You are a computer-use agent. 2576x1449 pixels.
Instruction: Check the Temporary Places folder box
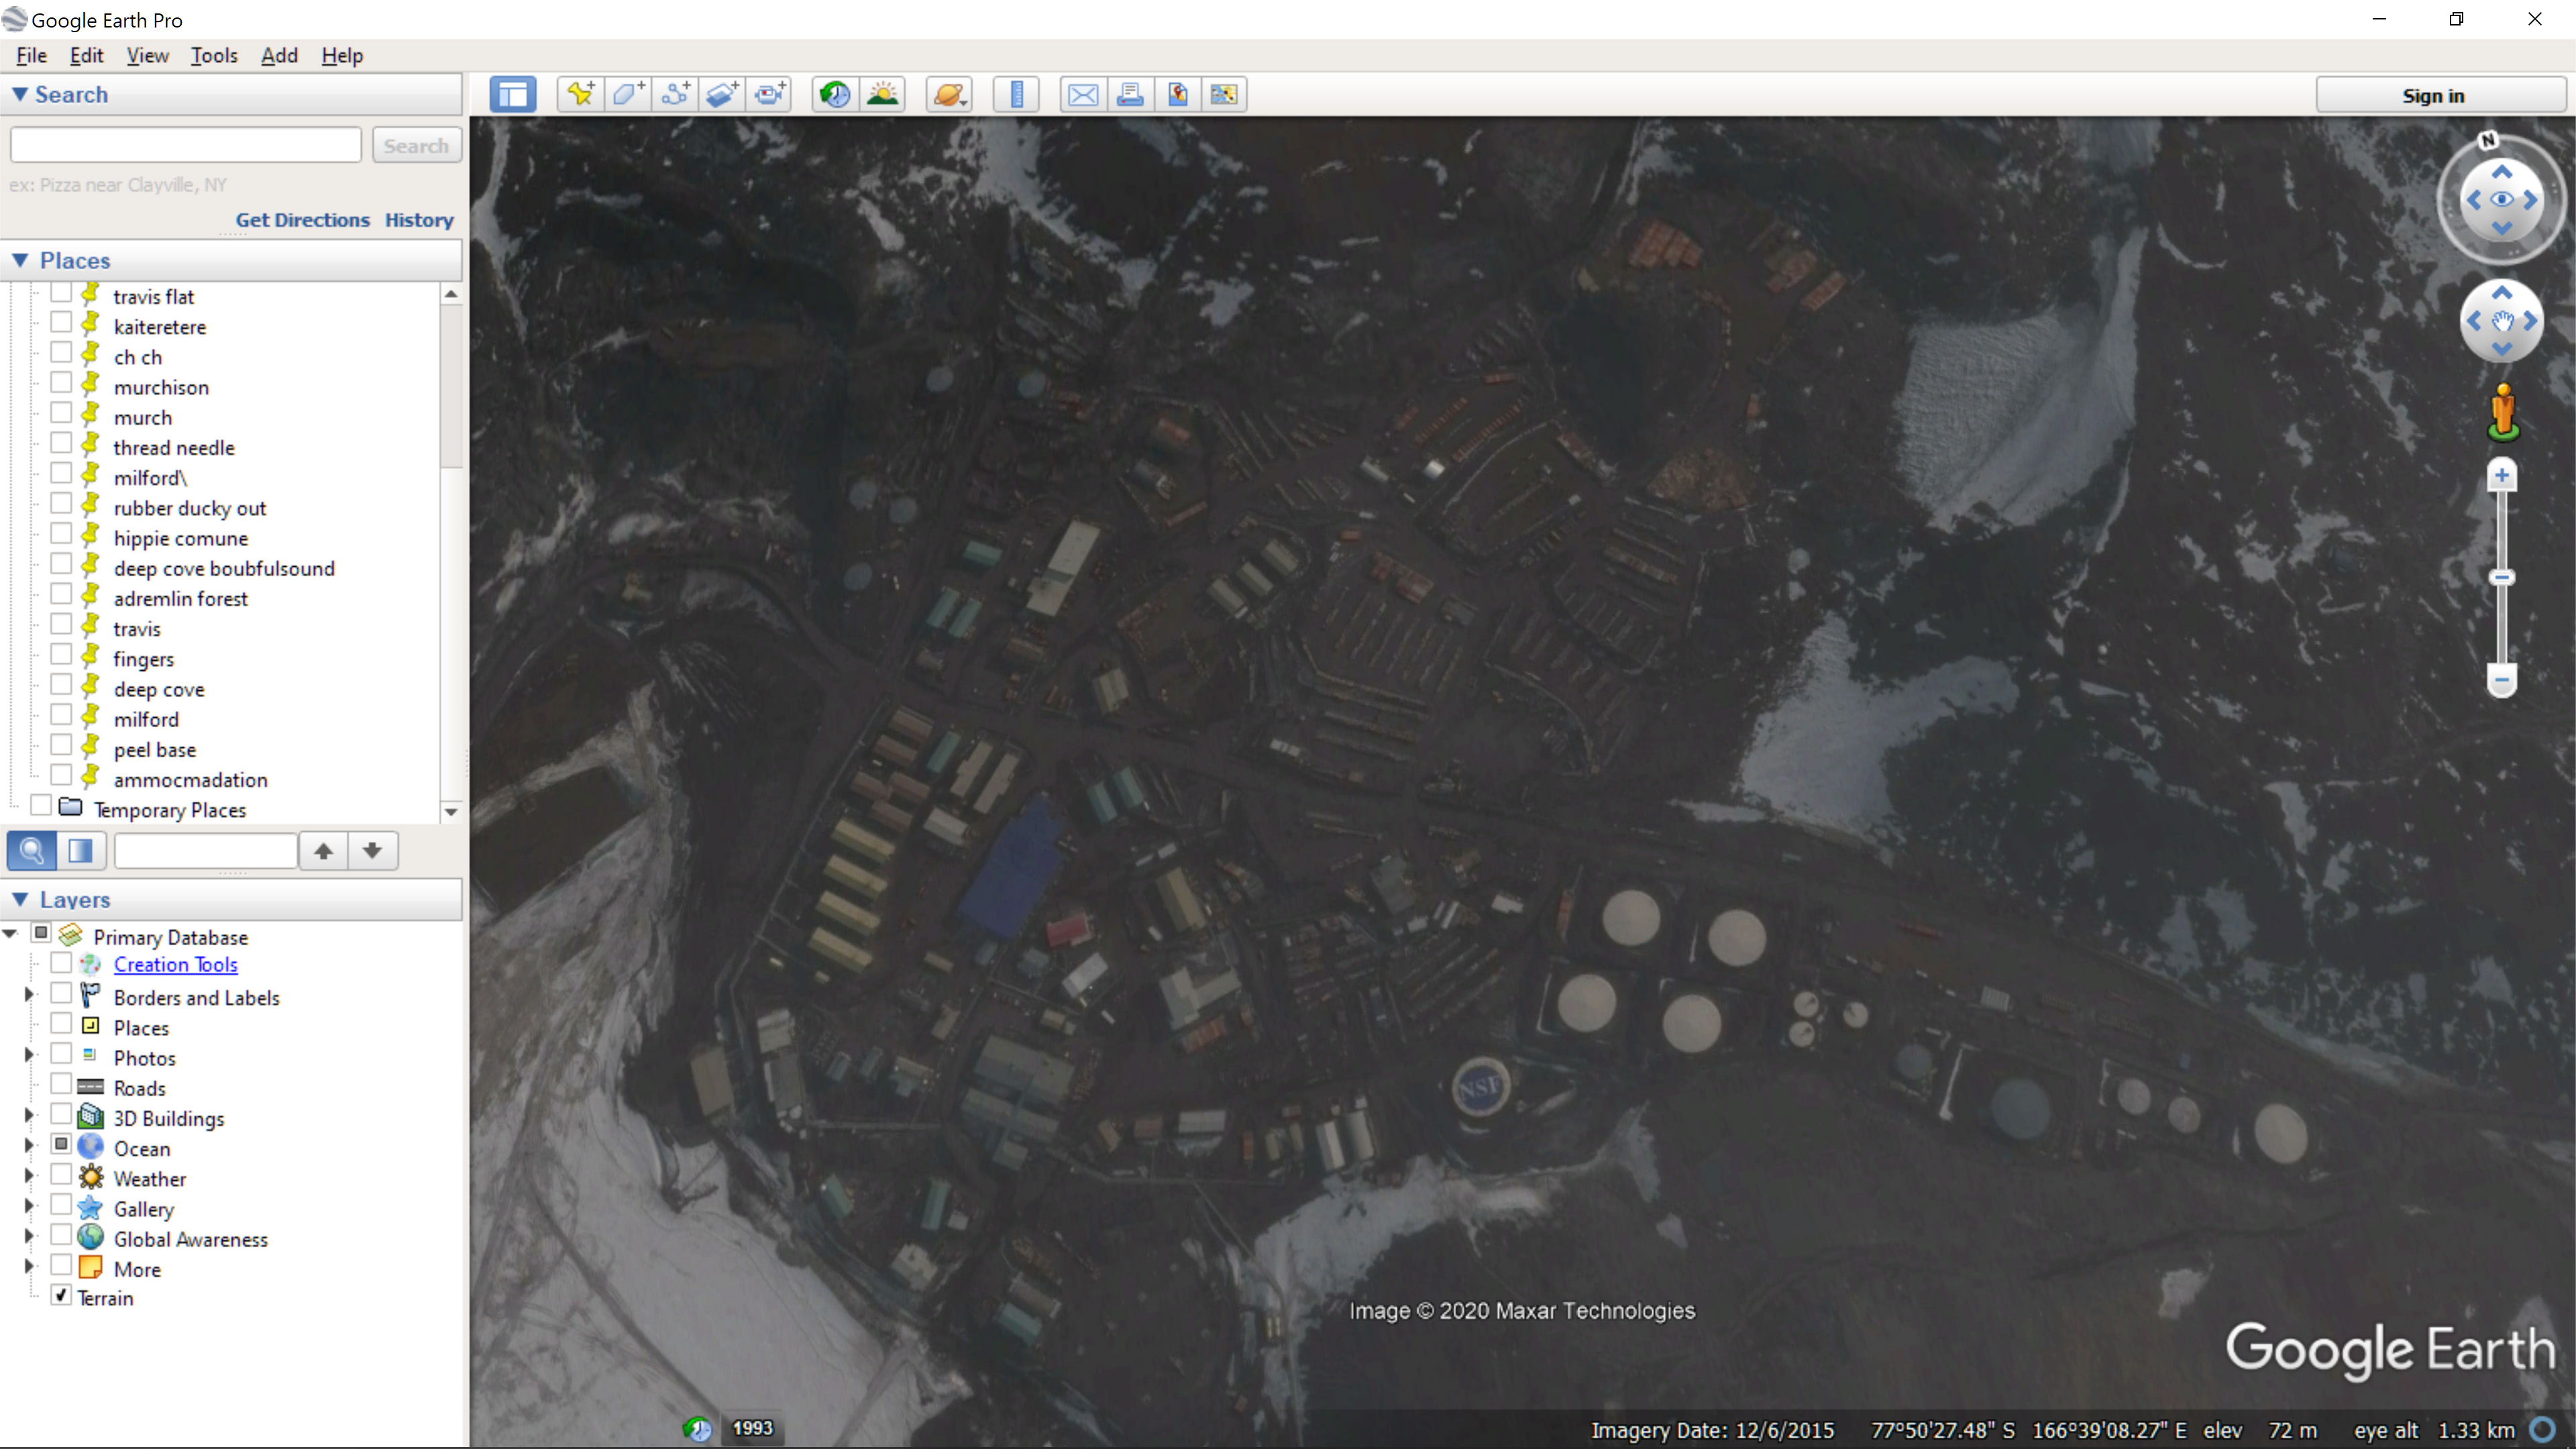(x=41, y=805)
